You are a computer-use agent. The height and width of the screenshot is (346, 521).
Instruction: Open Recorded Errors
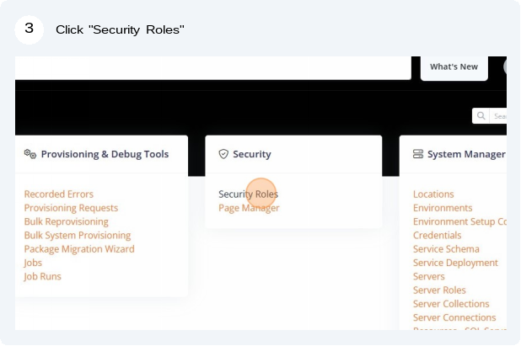tap(59, 194)
